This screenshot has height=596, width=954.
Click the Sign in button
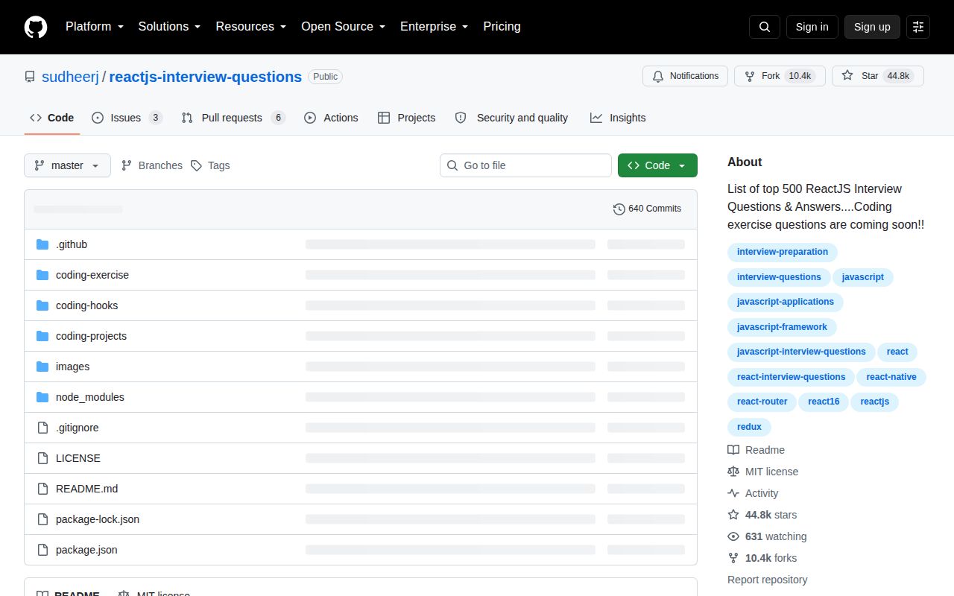pos(812,27)
